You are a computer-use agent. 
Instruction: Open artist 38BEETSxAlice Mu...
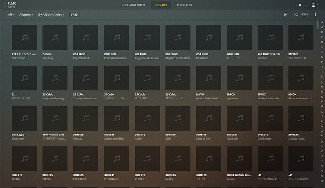pyautogui.click(x=239, y=175)
